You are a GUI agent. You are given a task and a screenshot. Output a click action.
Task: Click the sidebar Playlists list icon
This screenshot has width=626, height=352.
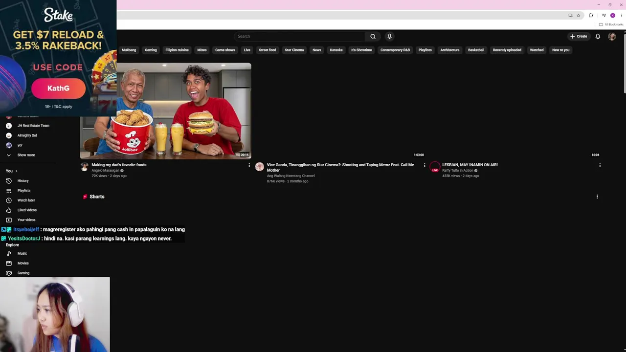pyautogui.click(x=8, y=190)
